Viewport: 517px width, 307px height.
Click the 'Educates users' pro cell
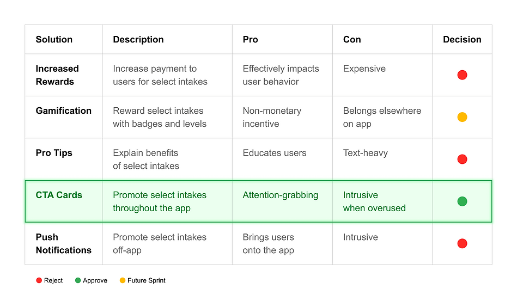pos(282,159)
